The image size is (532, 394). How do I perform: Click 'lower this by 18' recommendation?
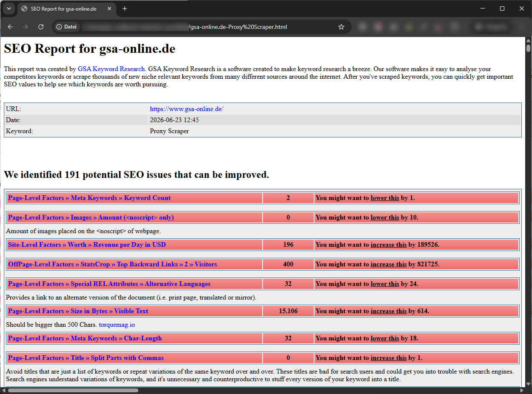point(367,338)
